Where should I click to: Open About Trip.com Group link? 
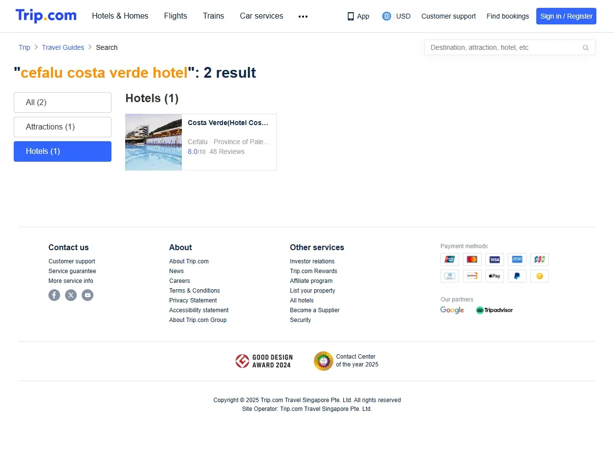198,320
